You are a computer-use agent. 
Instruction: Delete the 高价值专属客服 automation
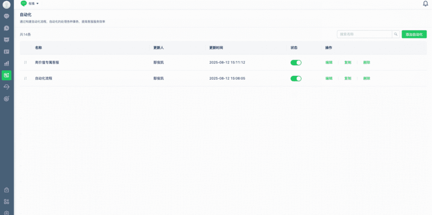click(x=367, y=62)
